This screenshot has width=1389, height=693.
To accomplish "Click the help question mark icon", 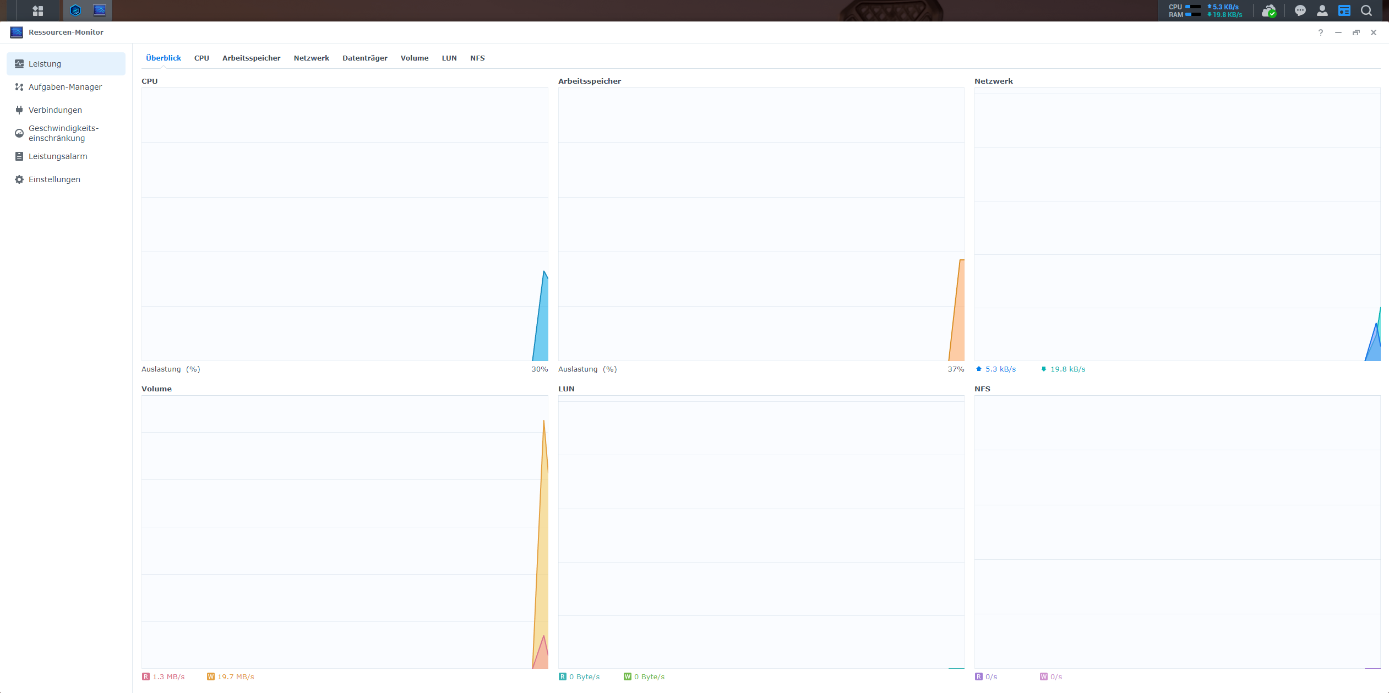I will pyautogui.click(x=1320, y=32).
